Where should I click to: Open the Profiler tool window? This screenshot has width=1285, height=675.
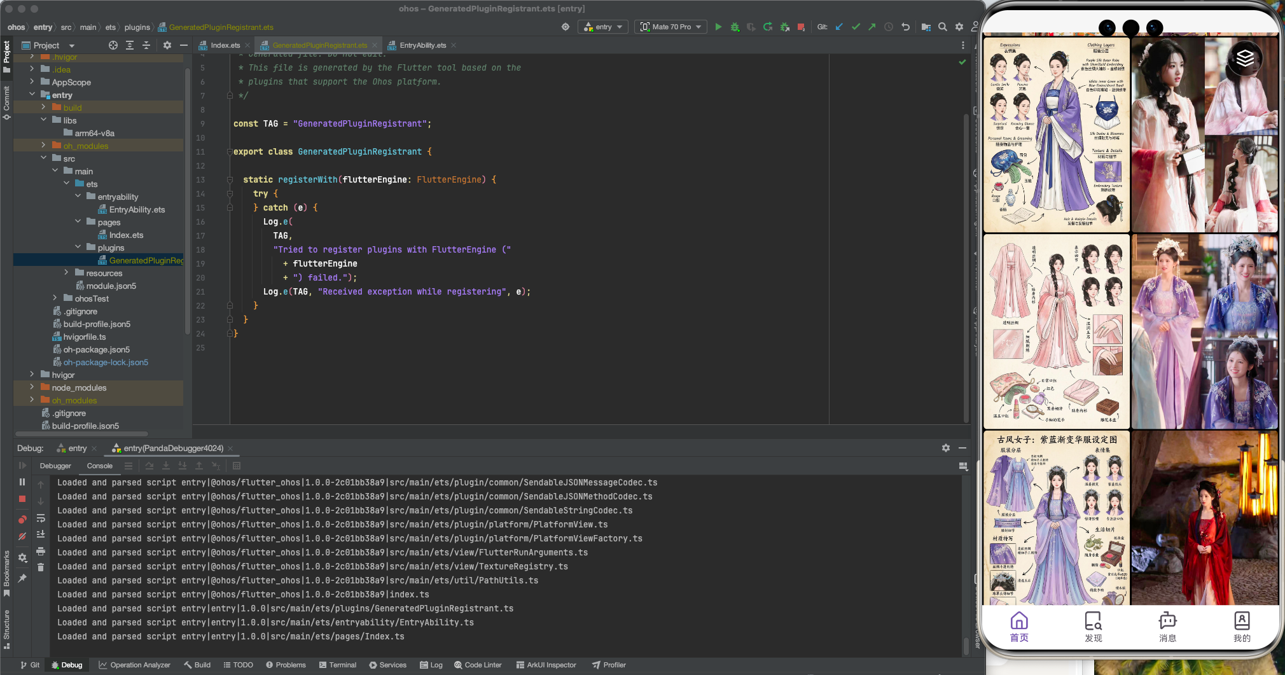[x=609, y=665]
